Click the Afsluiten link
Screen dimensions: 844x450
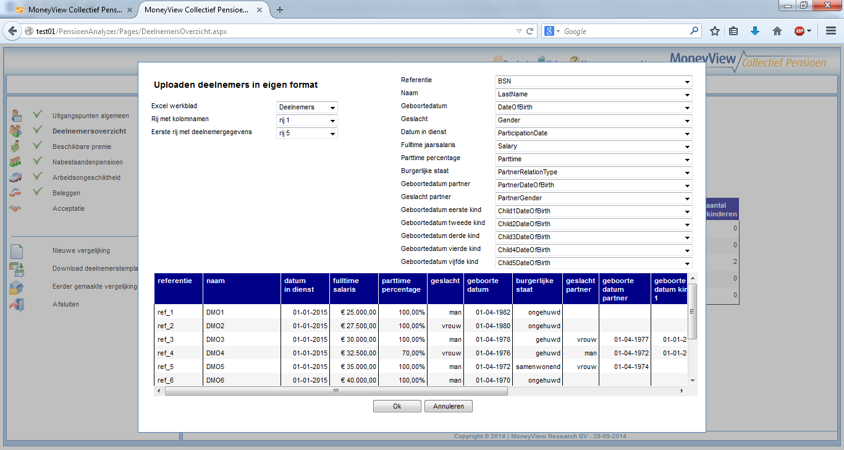coord(65,304)
